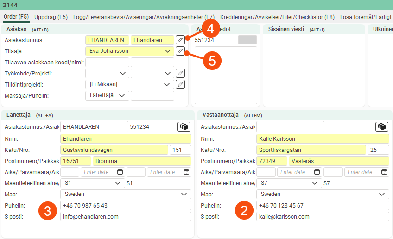
Task: Expand the Maksaja dropdown set to Lähettäjä
Action: coord(122,95)
